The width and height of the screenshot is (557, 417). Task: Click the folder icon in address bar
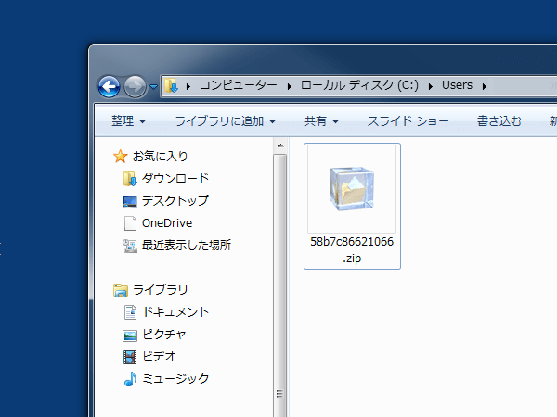coord(171,85)
